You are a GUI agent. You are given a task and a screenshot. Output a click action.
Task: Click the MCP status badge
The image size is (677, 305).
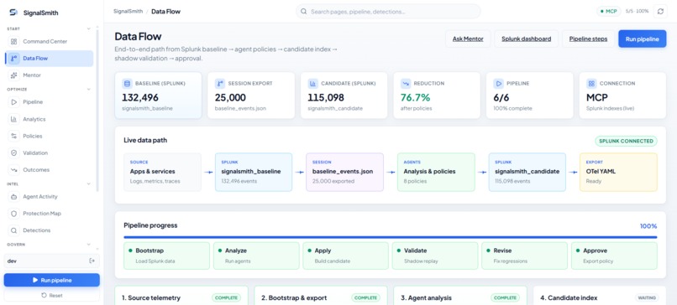(608, 11)
